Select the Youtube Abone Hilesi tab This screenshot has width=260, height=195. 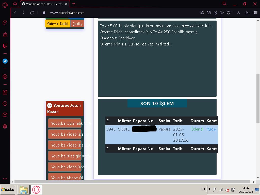tap(44, 4)
